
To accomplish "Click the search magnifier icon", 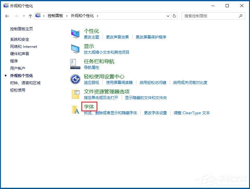I will click(x=241, y=16).
